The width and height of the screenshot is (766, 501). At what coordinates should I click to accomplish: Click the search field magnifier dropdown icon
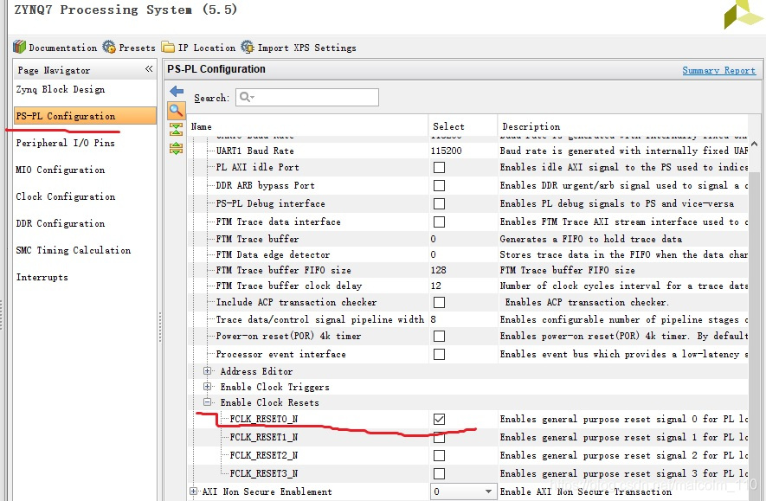click(248, 97)
